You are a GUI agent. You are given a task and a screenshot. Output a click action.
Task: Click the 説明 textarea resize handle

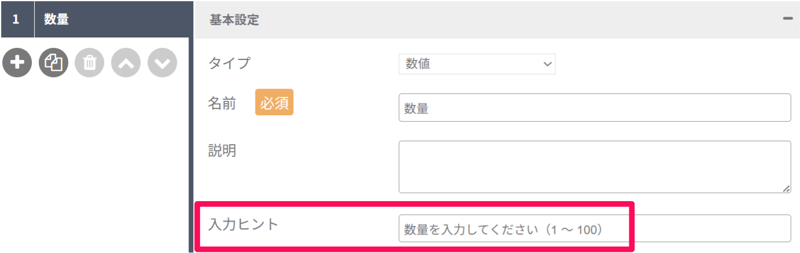tap(786, 188)
